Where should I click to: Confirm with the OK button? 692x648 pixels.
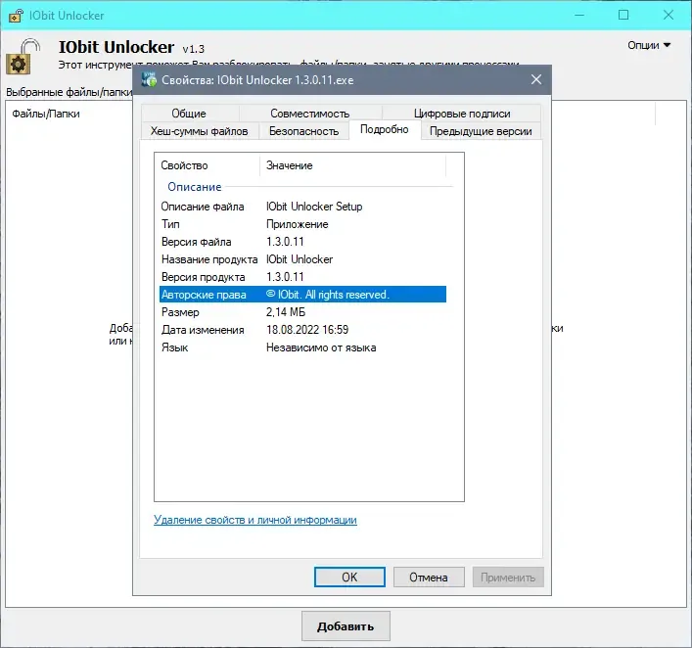point(349,577)
